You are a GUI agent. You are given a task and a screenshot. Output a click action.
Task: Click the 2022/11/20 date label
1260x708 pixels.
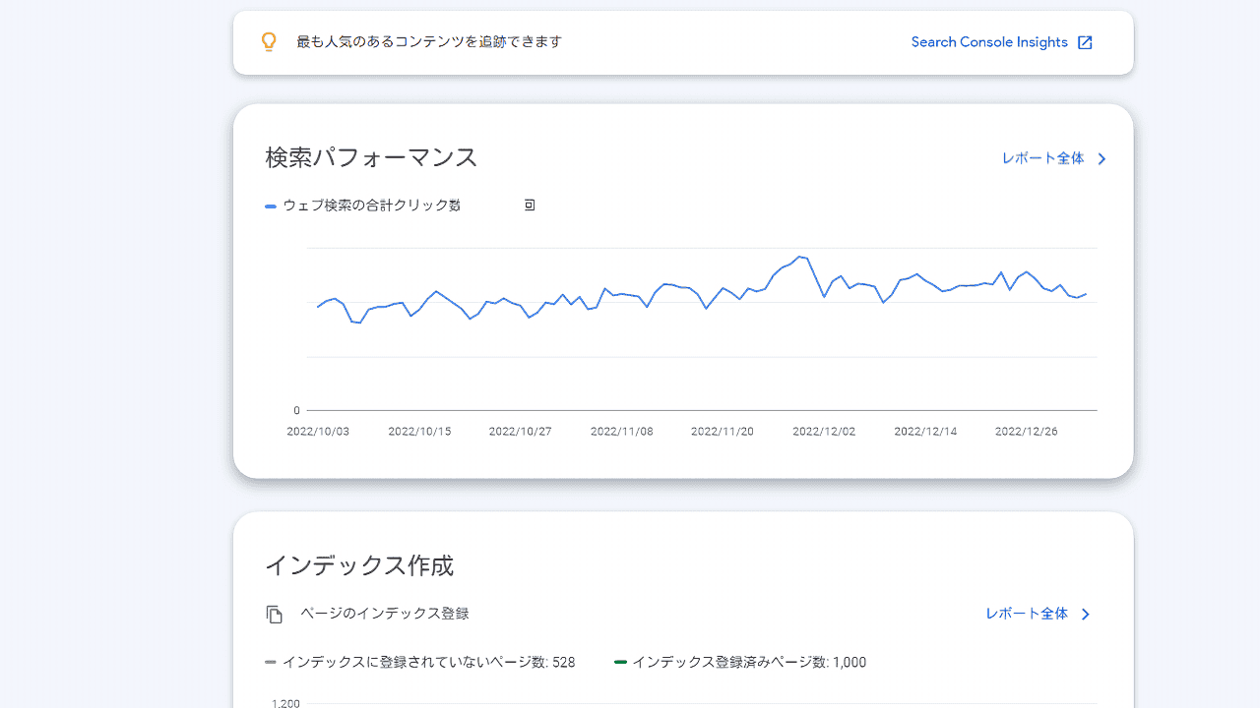[x=723, y=432]
